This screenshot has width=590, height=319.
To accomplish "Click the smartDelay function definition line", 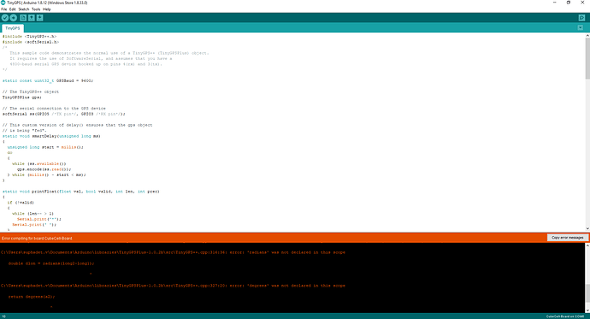I will point(51,136).
